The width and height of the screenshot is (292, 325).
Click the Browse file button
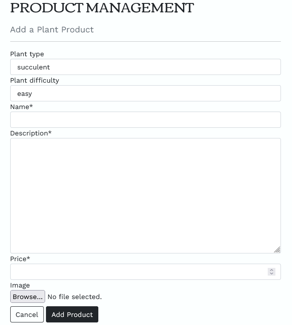pyautogui.click(x=28, y=296)
